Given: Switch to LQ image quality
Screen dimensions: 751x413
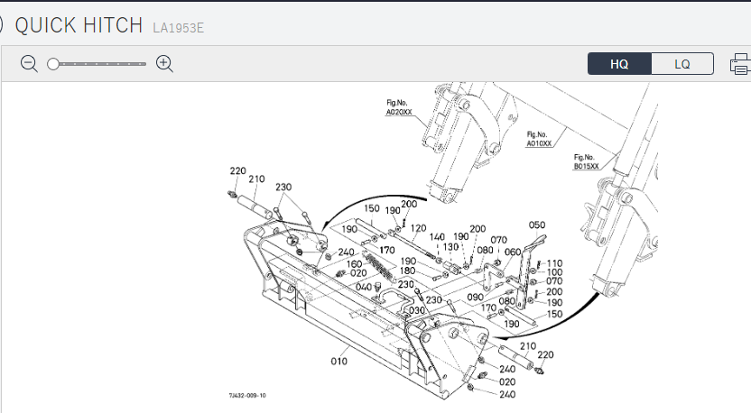Looking at the screenshot, I should tap(682, 64).
